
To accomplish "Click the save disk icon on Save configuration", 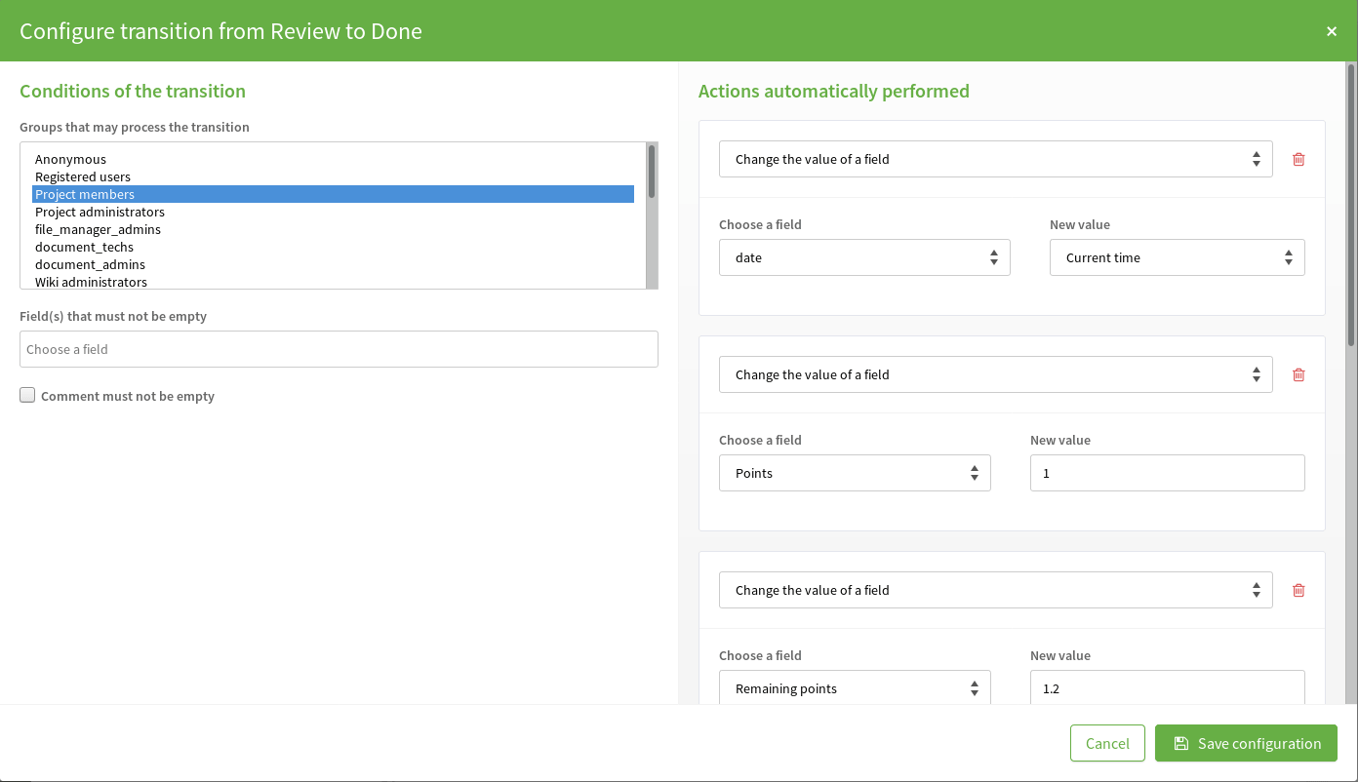I will 1181,743.
